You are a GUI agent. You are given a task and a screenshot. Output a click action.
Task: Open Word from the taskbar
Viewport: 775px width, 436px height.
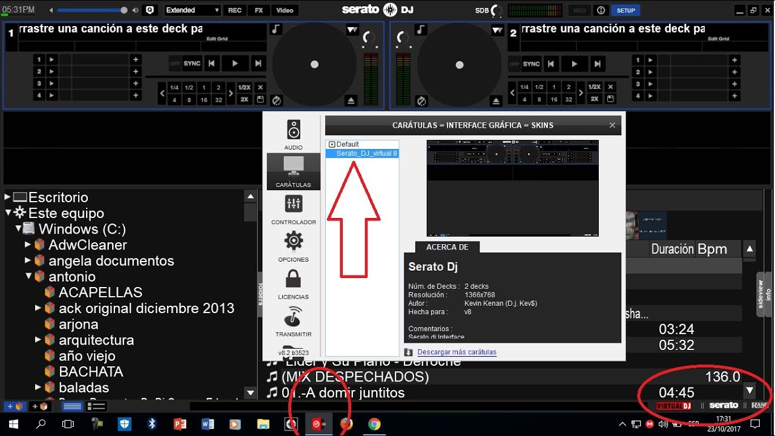click(x=207, y=424)
